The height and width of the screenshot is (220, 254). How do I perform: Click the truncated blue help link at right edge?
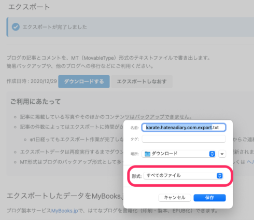point(250,162)
